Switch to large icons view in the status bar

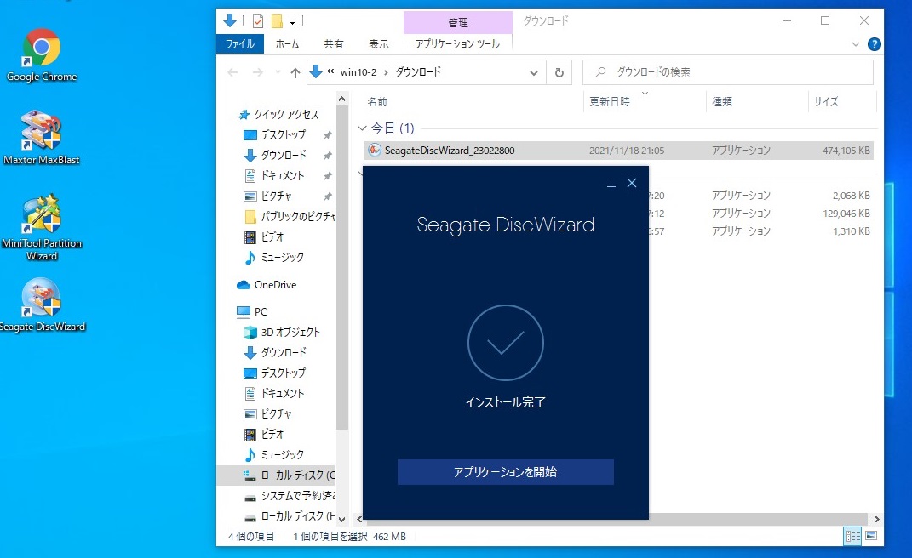click(871, 536)
